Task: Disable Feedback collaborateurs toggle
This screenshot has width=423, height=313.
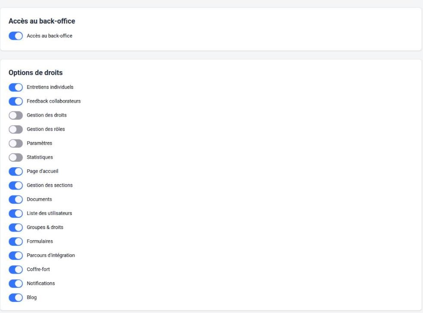Action: click(x=15, y=101)
